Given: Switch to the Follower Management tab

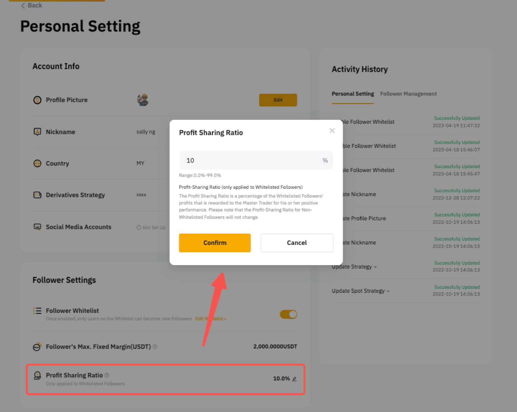Looking at the screenshot, I should 408,94.
